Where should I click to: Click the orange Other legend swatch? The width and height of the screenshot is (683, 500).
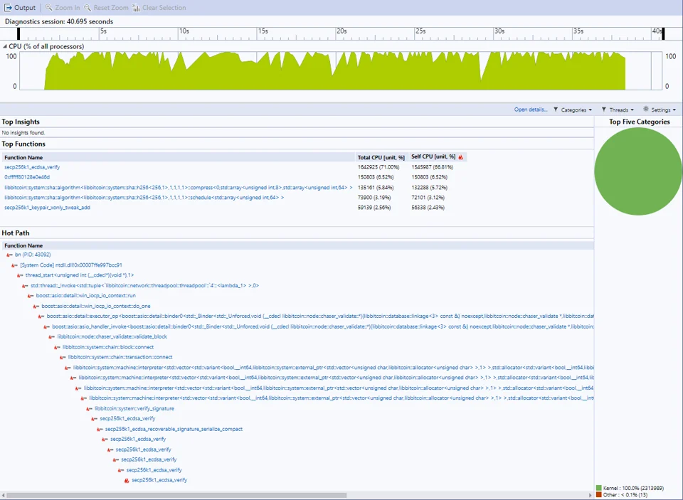(598, 495)
